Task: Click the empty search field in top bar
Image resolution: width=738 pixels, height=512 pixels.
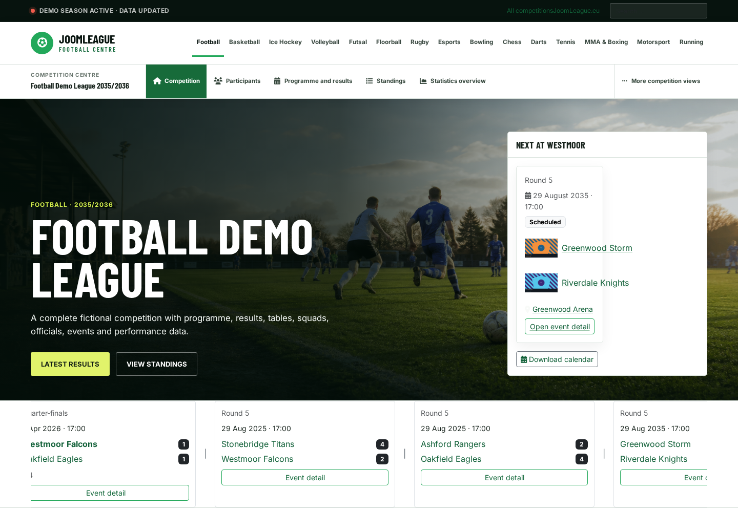Action: pos(659,11)
